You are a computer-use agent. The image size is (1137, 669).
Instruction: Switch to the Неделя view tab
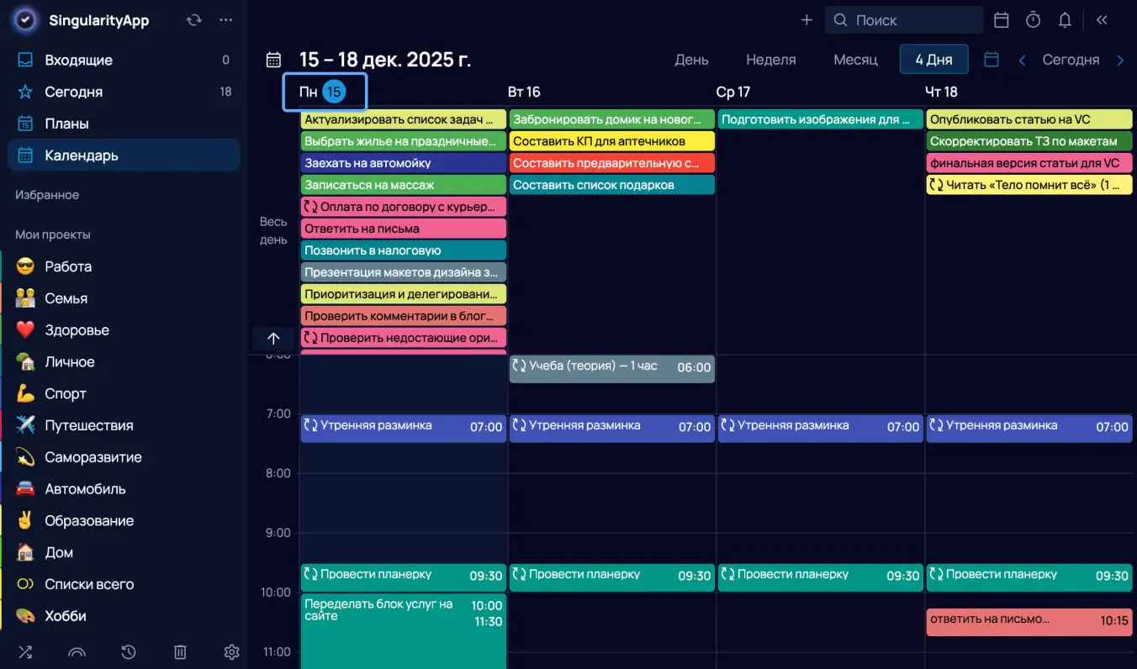coord(770,60)
